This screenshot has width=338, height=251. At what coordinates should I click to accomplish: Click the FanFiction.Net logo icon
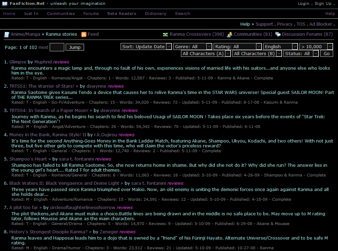tap(5, 3)
